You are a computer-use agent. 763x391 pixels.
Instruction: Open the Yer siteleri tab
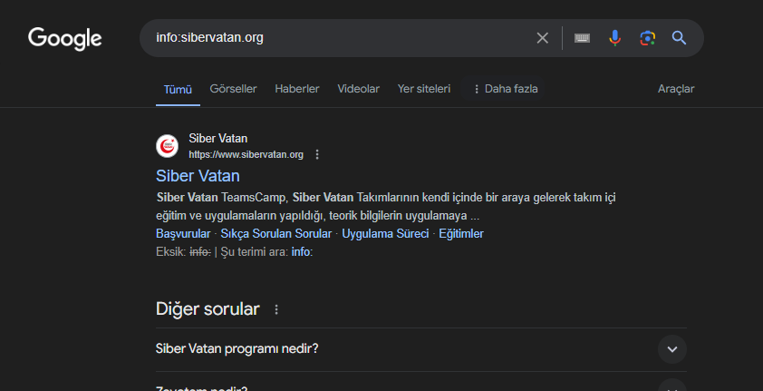pyautogui.click(x=423, y=89)
